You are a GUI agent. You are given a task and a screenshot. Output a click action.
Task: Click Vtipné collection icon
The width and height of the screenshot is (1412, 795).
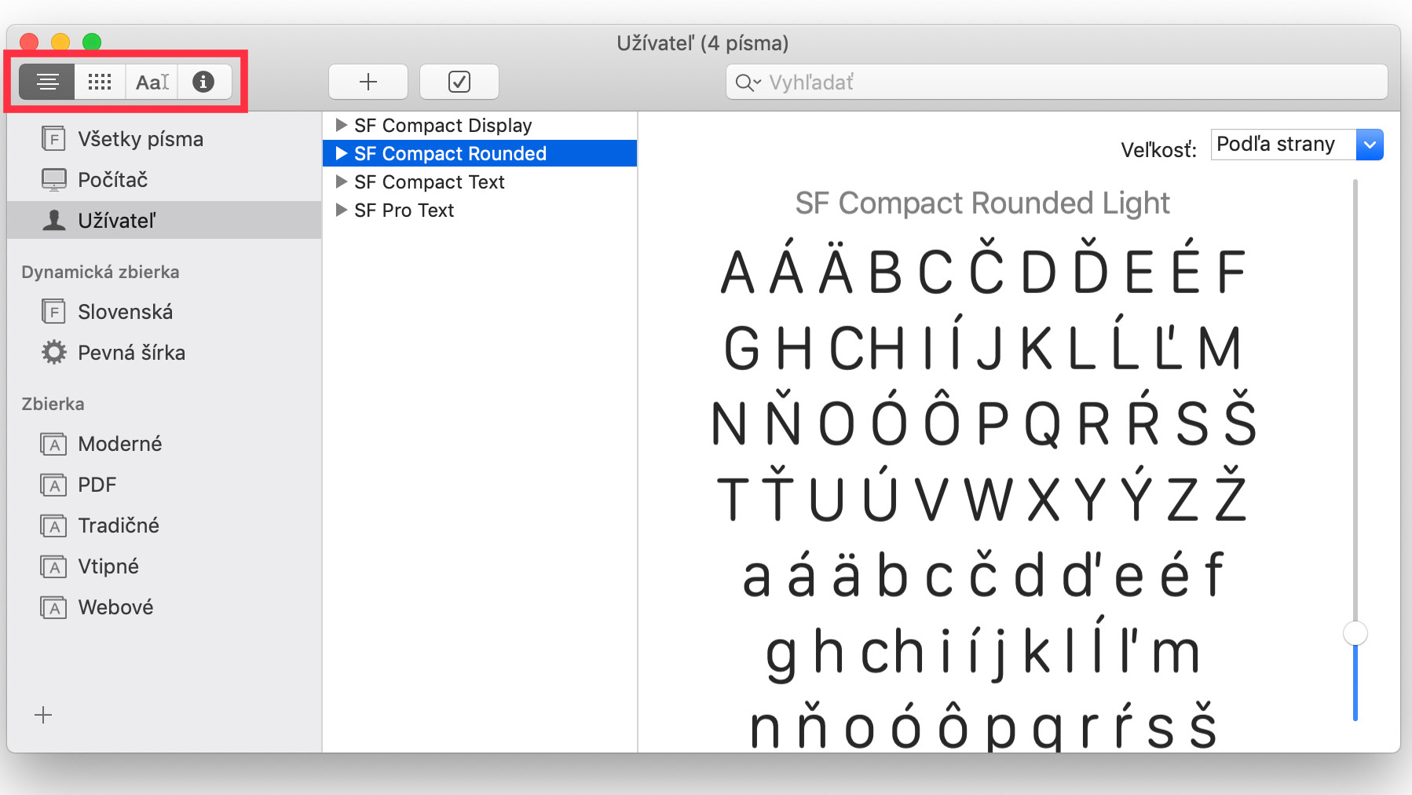53,567
